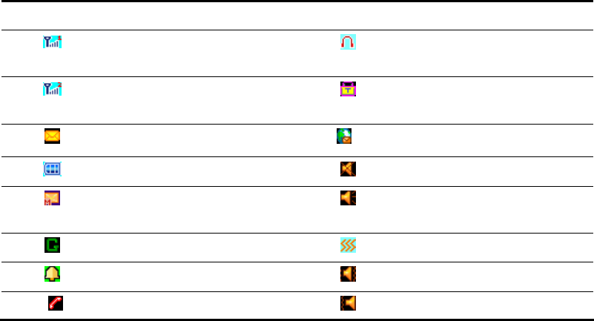Viewport: 594px width, 321px height.
Task: Click the orange zigzag vibrate icon
Action: pyautogui.click(x=348, y=245)
